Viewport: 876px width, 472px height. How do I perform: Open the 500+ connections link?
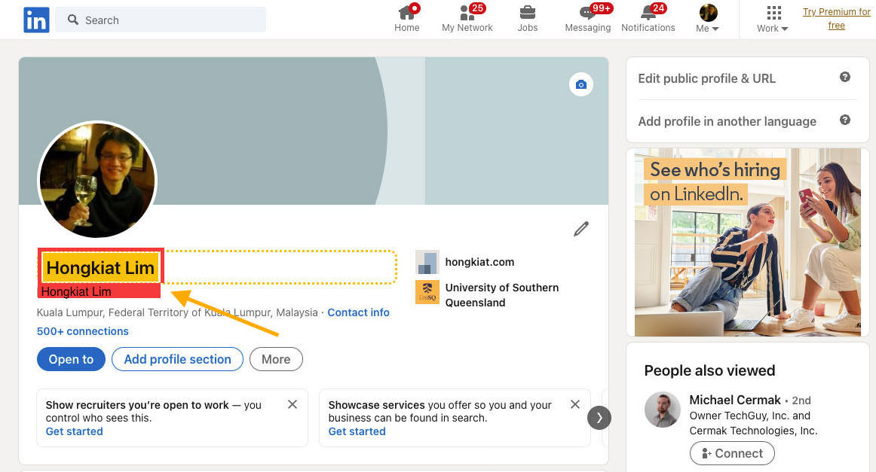click(x=83, y=331)
